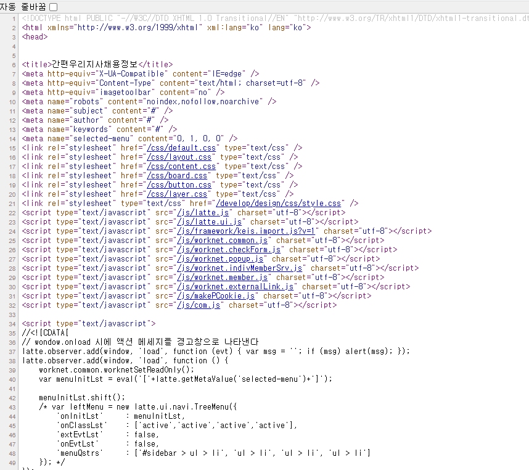Open the /js/worknet.common.js script link
This screenshot has height=470, width=529.
pos(223,240)
